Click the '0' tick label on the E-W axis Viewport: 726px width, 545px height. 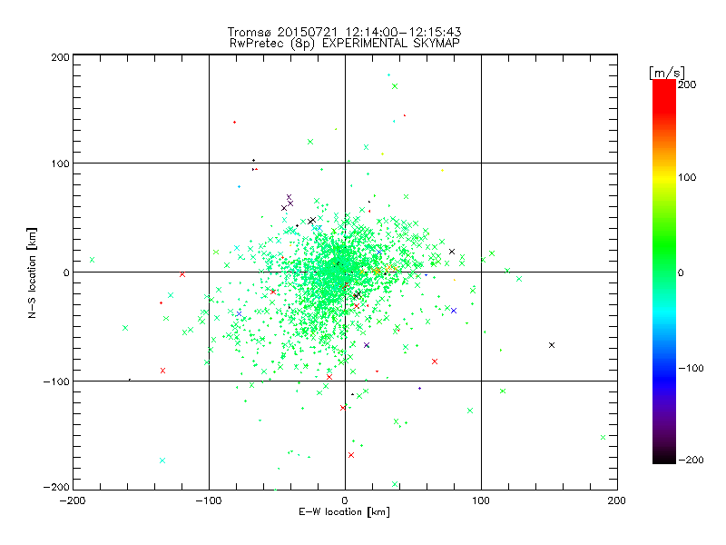pos(345,500)
